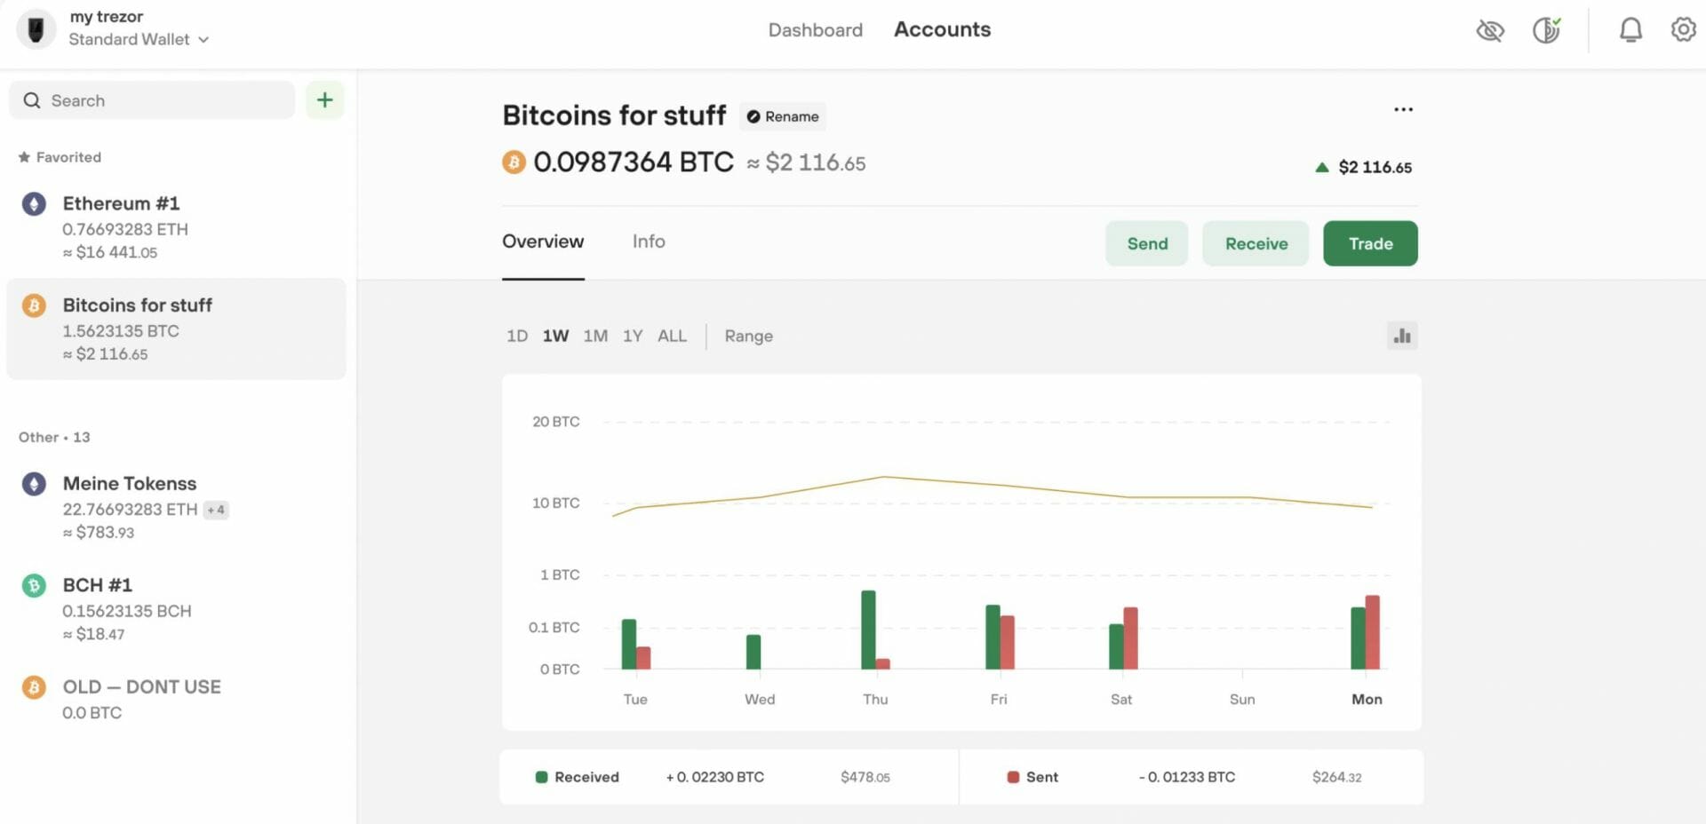Image resolution: width=1706 pixels, height=824 pixels.
Task: Click the search magnifier icon
Action: click(x=32, y=100)
